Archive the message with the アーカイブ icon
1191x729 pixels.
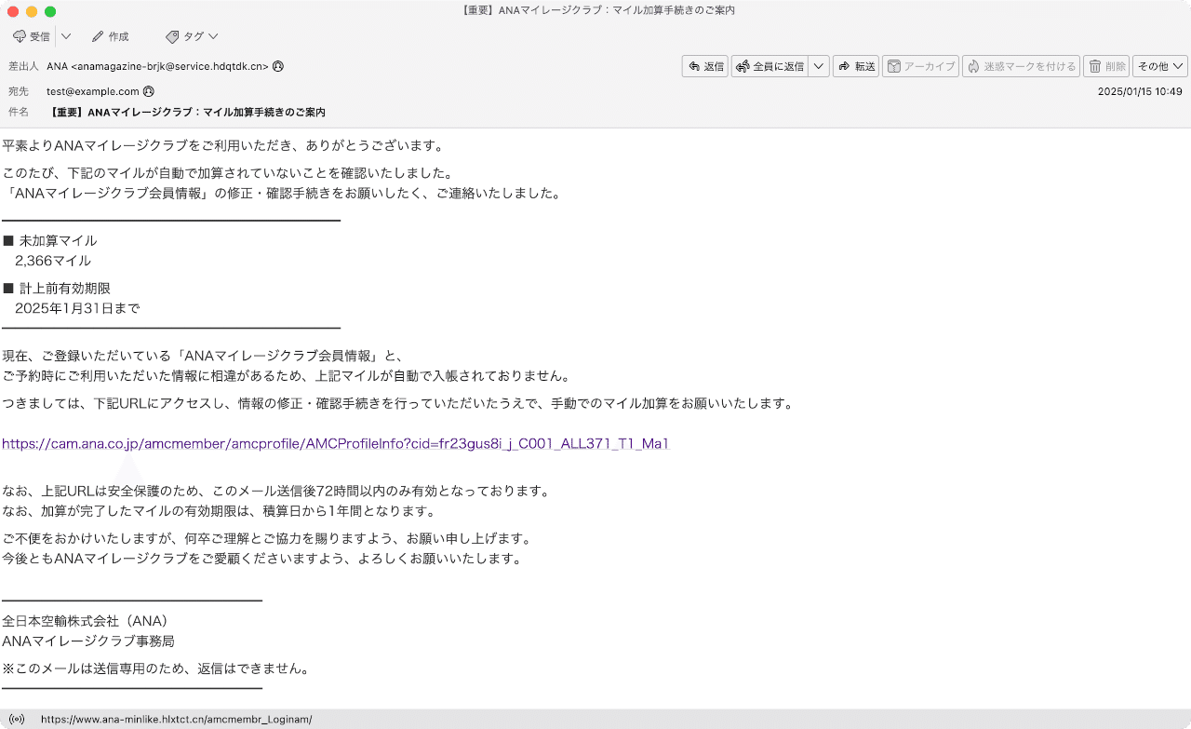pyautogui.click(x=920, y=66)
